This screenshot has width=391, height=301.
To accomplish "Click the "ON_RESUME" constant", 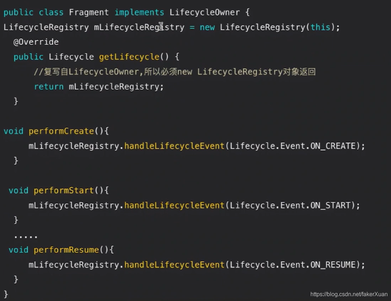I will point(333,264).
